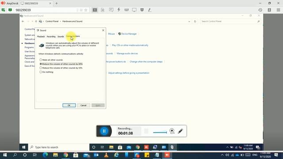The width and height of the screenshot is (283, 159).
Task: Open Internet Explorer from local taskbar
Action: pos(116,155)
